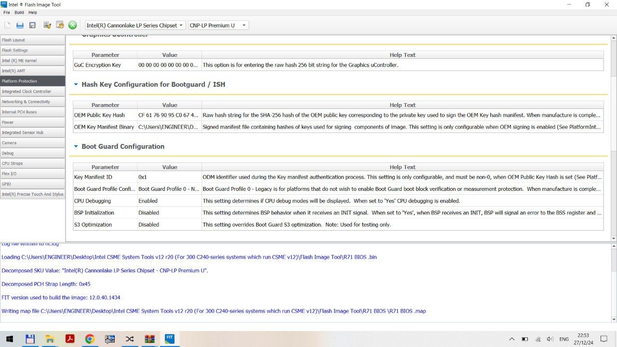Switch to the Intel (R) ME Kernel tab
The height and width of the screenshot is (347, 617).
point(32,61)
